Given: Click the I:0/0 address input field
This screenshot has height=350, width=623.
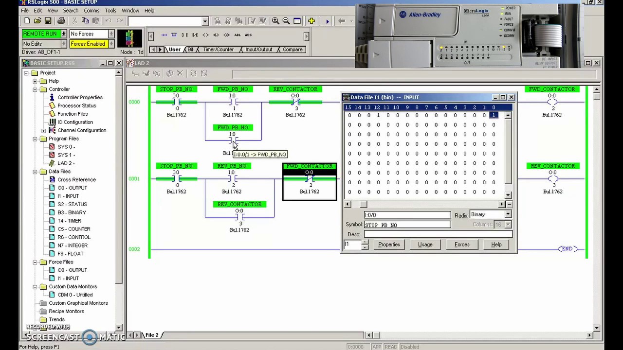Looking at the screenshot, I should click(x=407, y=215).
